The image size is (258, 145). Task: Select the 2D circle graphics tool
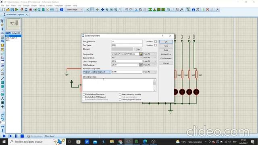(2, 87)
